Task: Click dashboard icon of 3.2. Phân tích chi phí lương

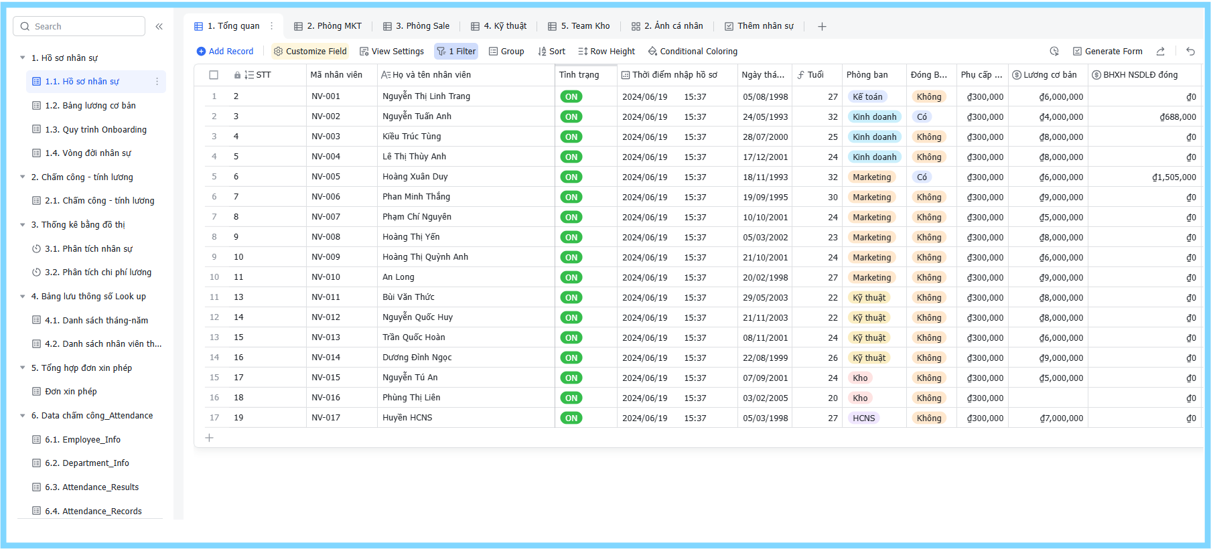Action: coord(37,272)
